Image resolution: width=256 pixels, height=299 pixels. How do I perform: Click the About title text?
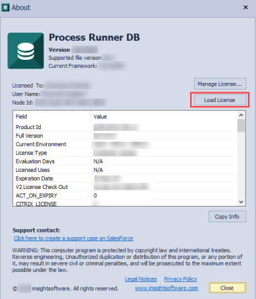(x=21, y=7)
